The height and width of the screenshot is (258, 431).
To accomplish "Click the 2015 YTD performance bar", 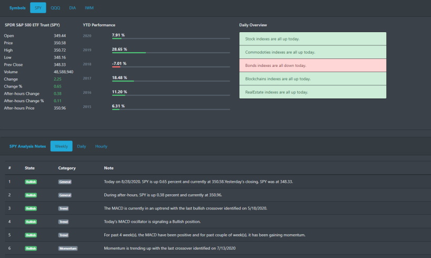I will point(171,110).
